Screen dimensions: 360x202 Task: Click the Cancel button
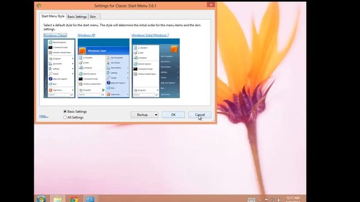point(200,114)
